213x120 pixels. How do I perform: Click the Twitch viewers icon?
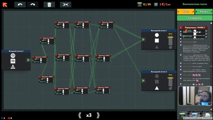coord(2,118)
